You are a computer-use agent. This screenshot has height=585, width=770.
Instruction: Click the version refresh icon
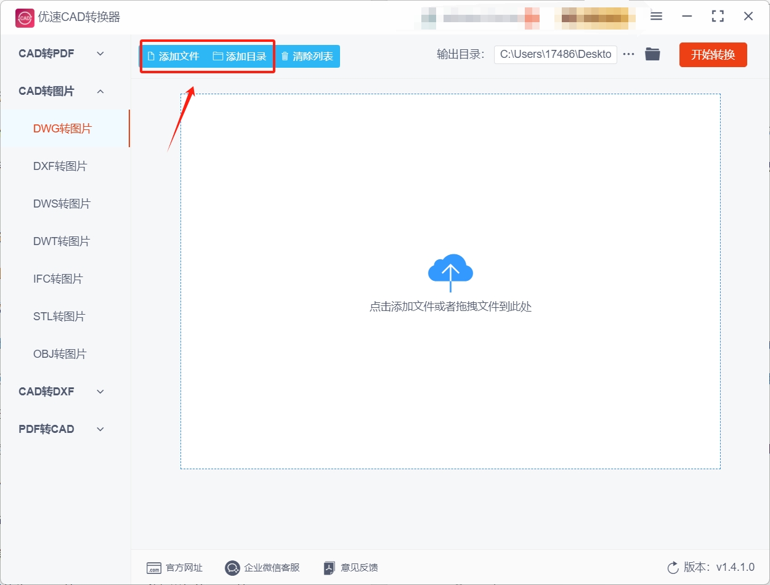point(673,567)
